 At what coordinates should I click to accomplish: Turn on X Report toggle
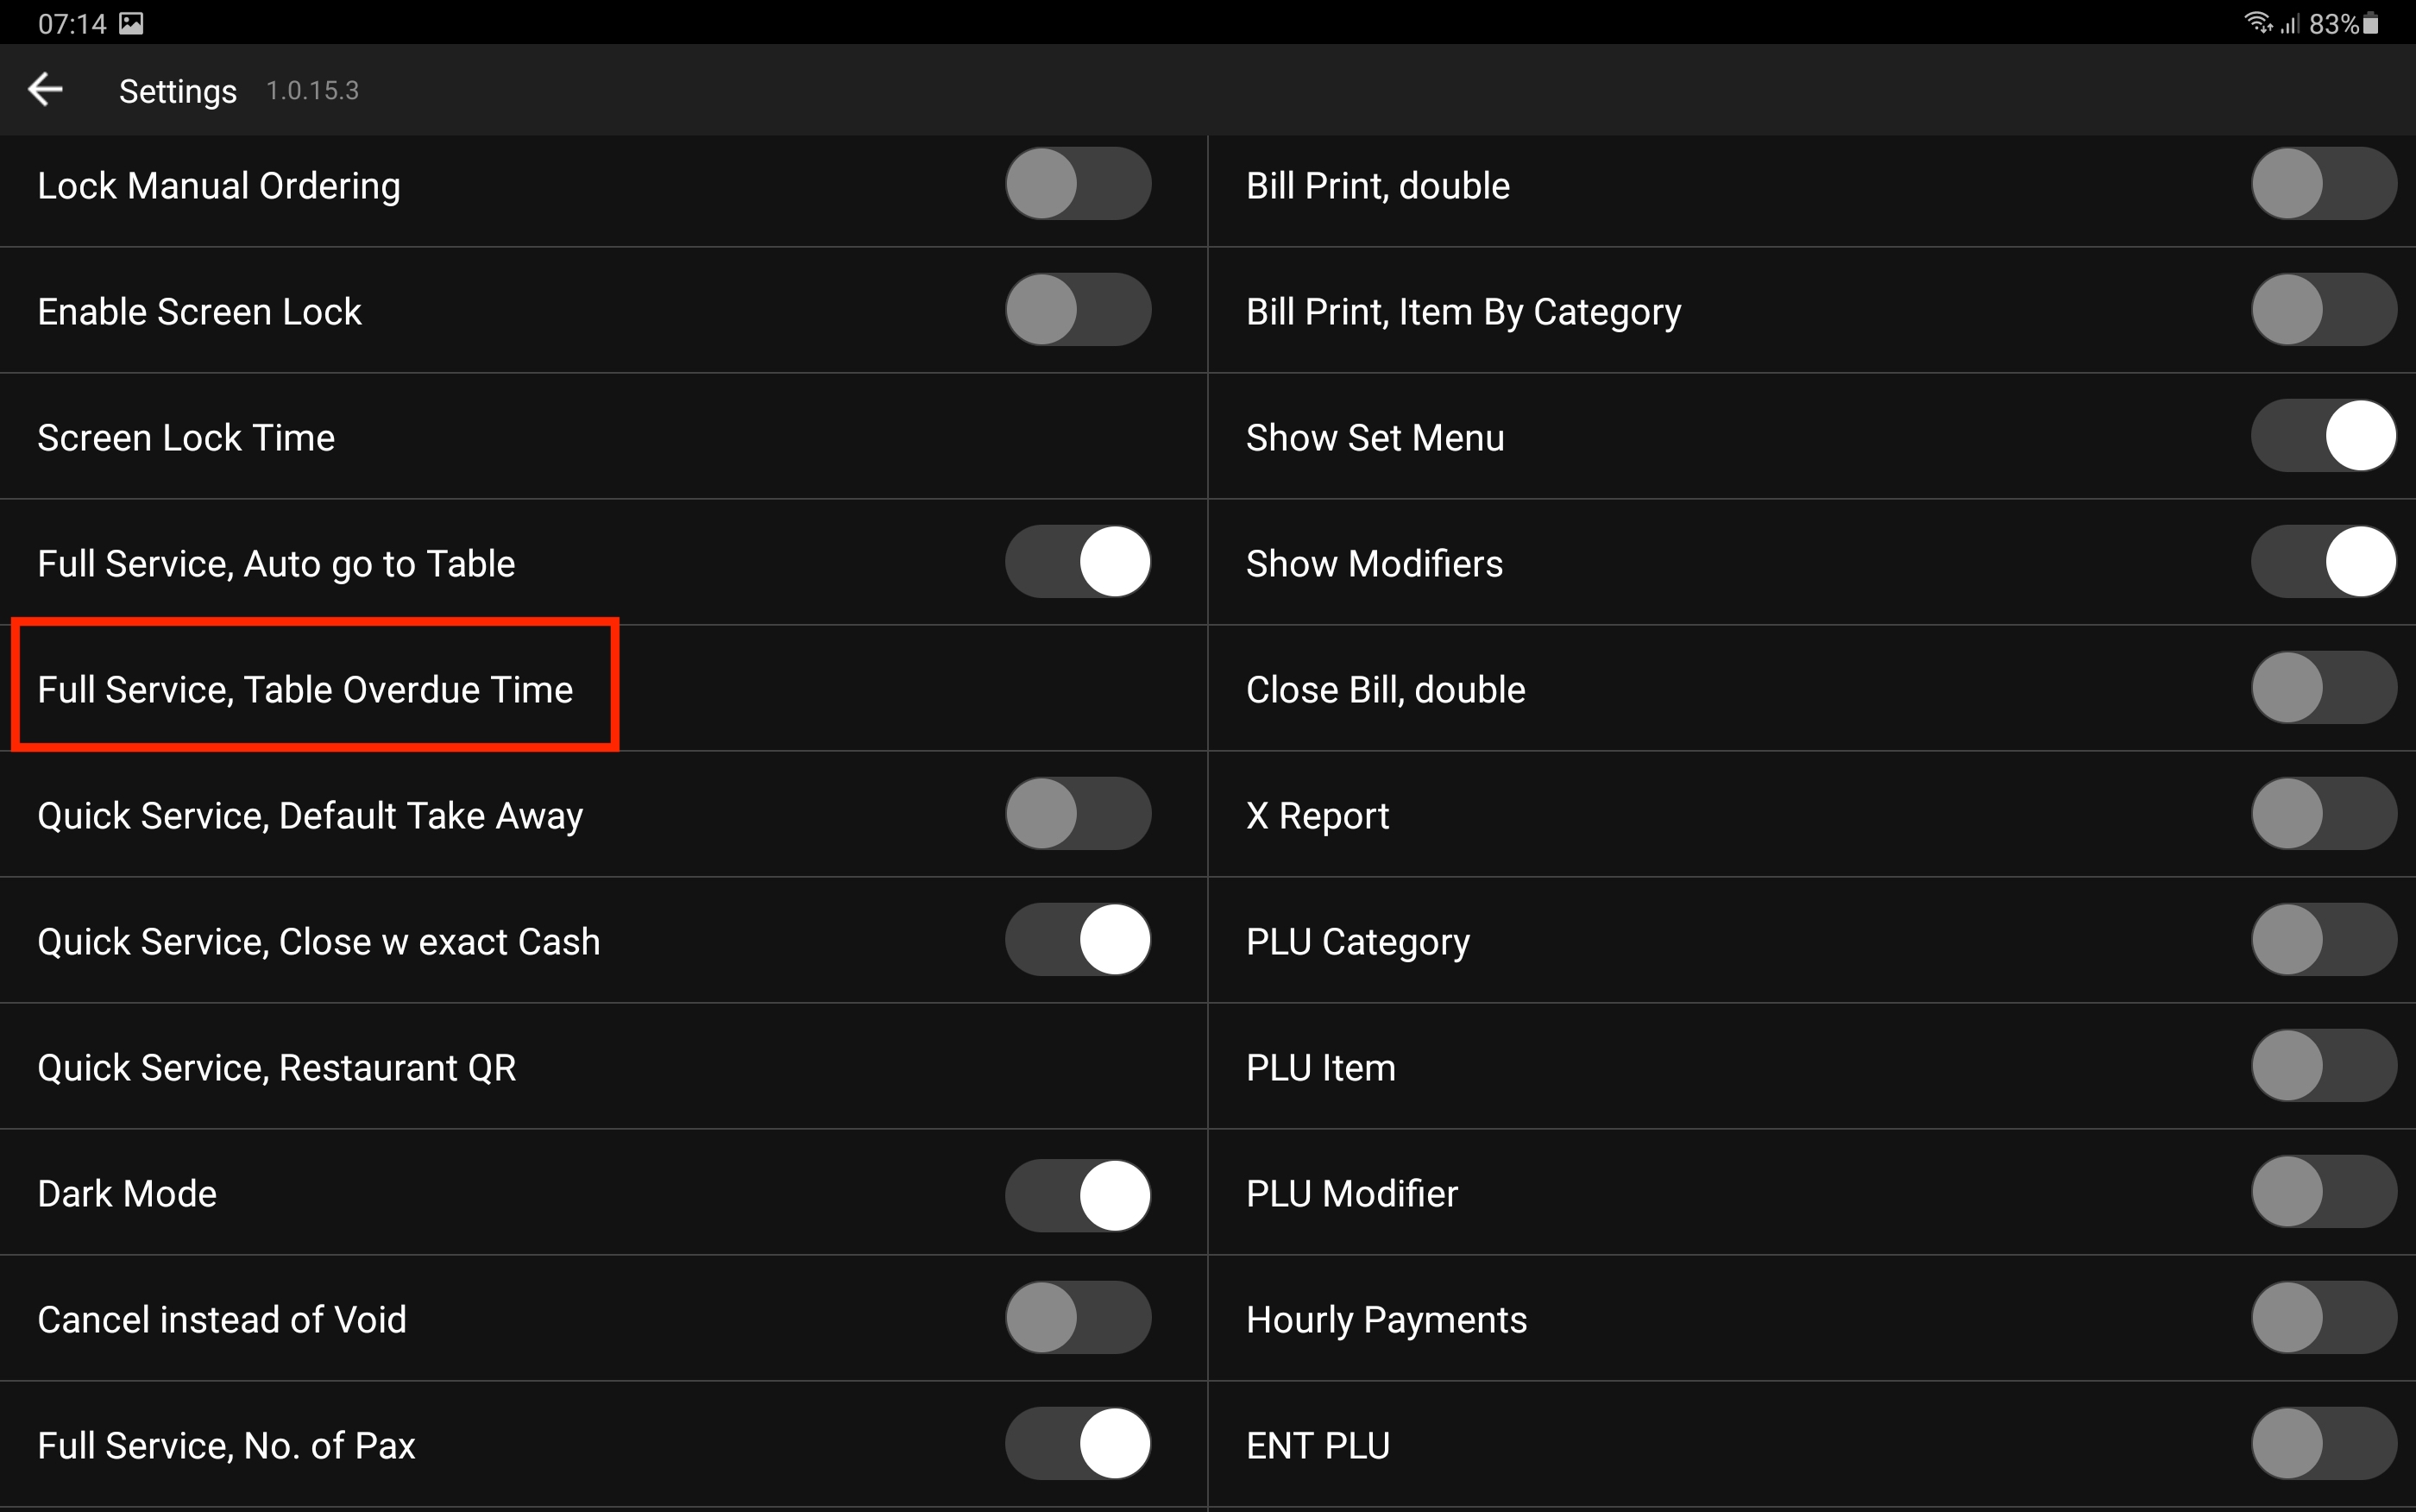2323,814
